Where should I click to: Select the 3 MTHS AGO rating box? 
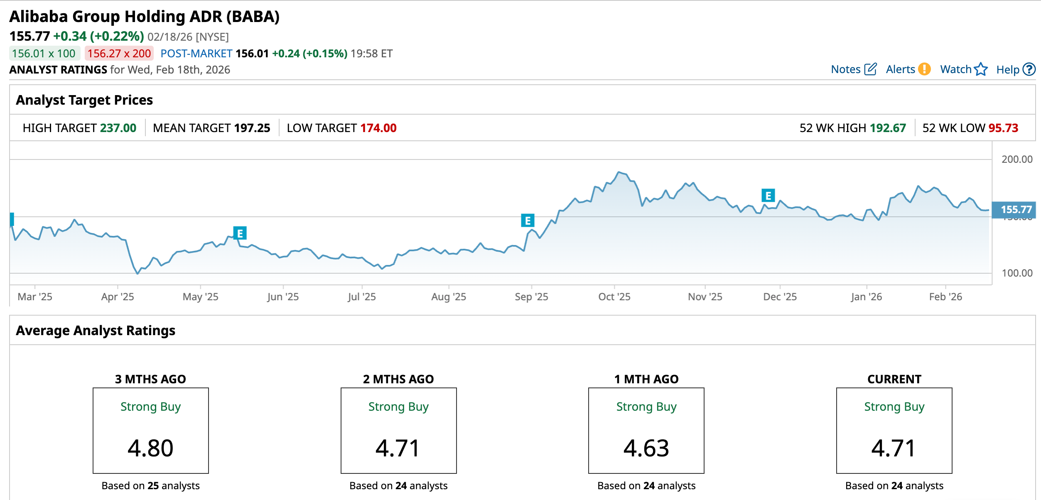150,430
